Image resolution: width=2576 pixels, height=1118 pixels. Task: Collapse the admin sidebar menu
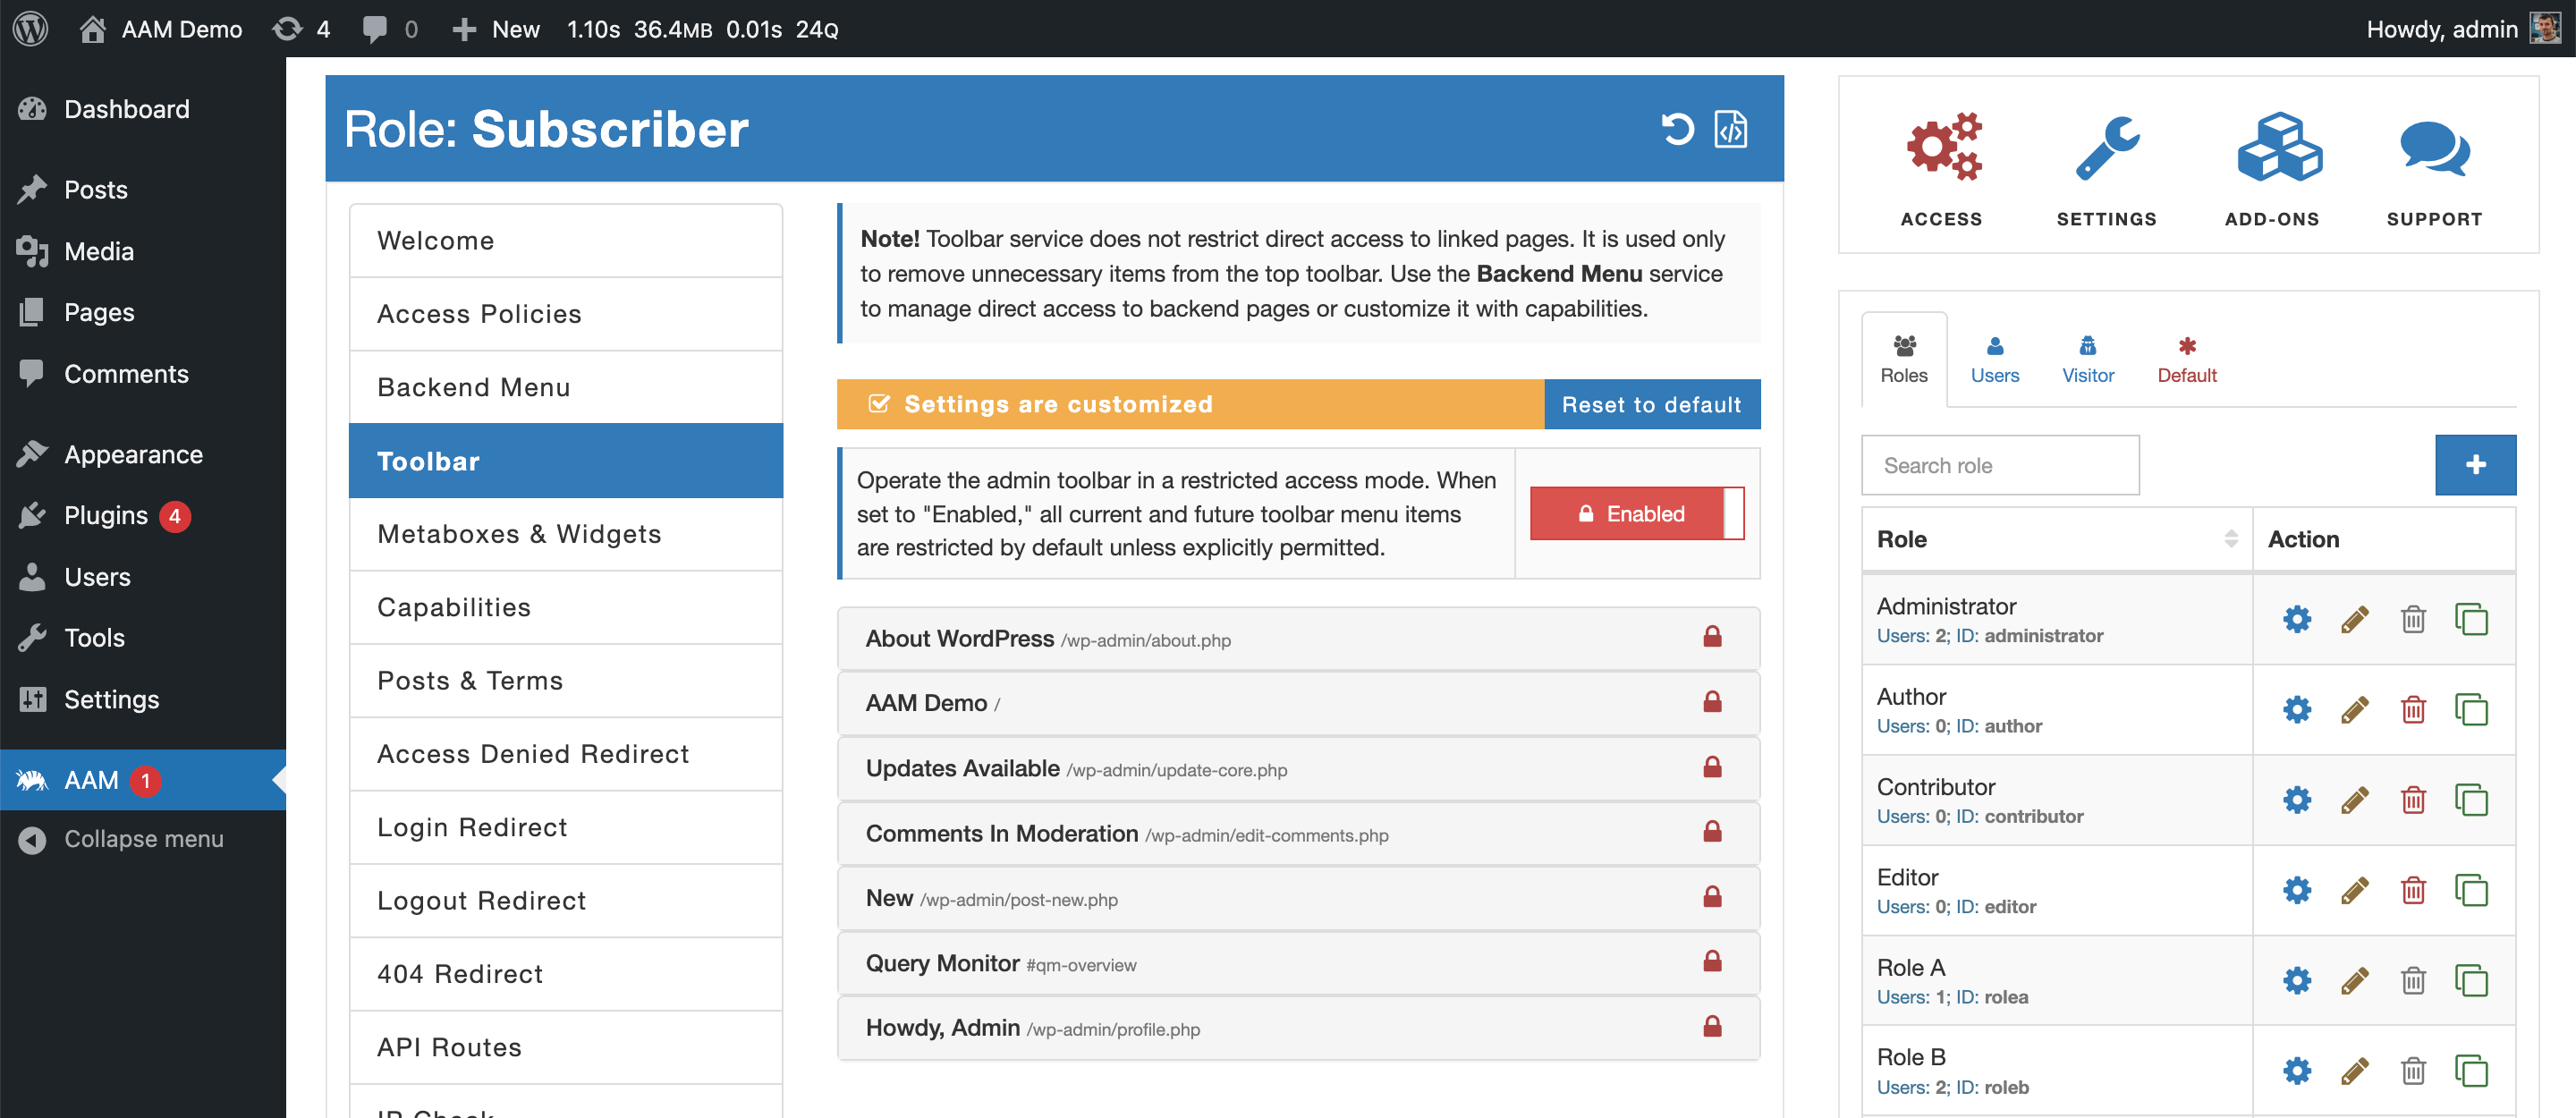[143, 839]
